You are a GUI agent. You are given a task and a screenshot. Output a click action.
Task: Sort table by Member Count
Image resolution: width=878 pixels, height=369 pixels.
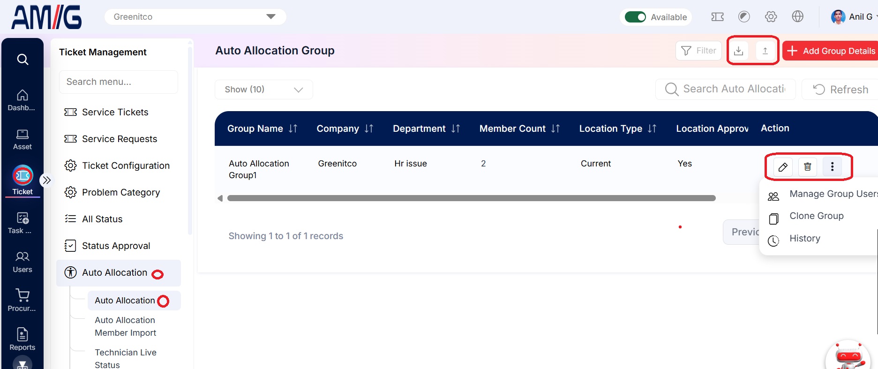point(555,128)
